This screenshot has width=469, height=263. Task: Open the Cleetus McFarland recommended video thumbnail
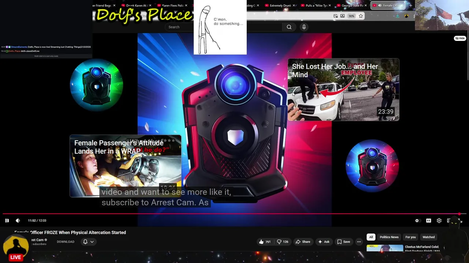(x=385, y=248)
